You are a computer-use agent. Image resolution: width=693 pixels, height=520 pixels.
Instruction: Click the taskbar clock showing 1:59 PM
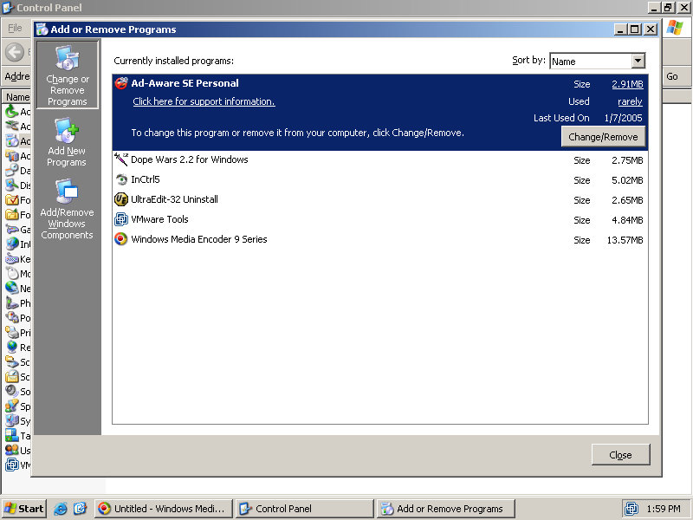[x=663, y=509]
